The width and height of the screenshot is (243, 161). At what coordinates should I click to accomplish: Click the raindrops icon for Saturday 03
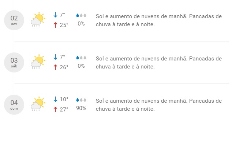(x=81, y=58)
